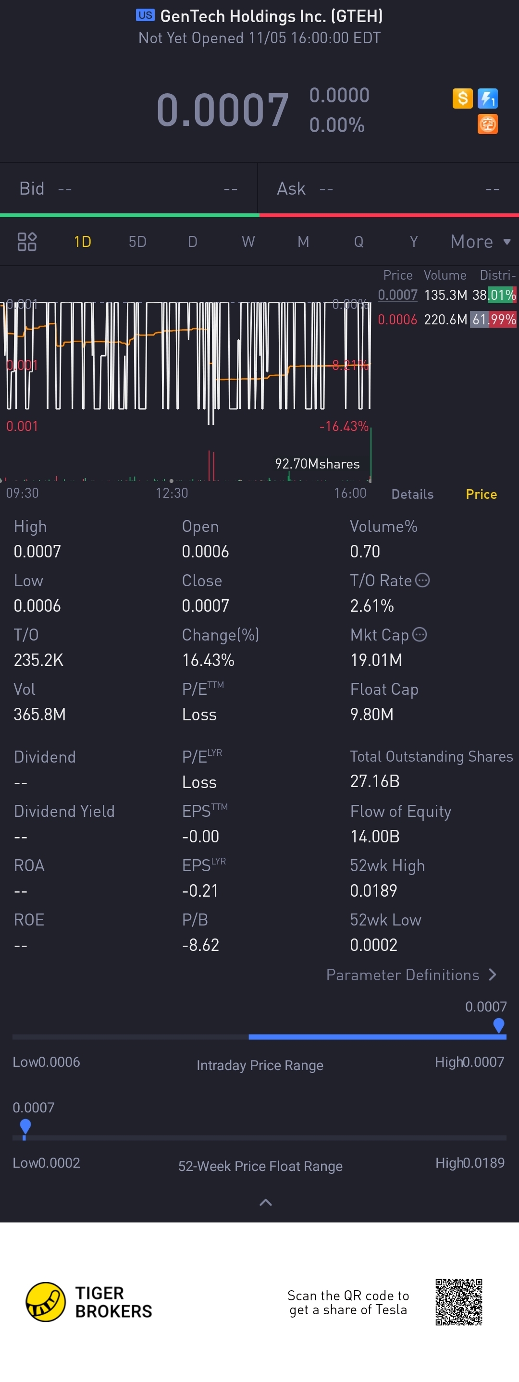Open the chart layout grid icon
The width and height of the screenshot is (519, 1382).
(27, 241)
